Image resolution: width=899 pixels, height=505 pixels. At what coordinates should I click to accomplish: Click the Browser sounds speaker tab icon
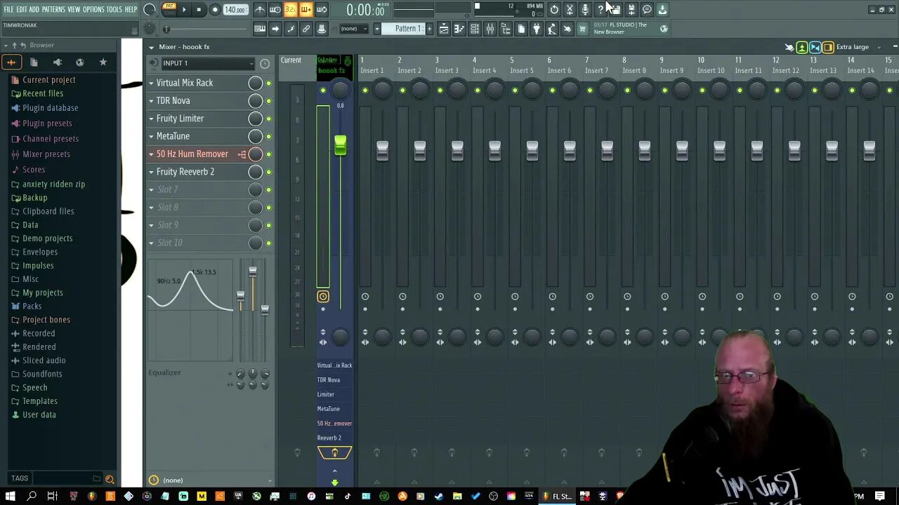(57, 62)
